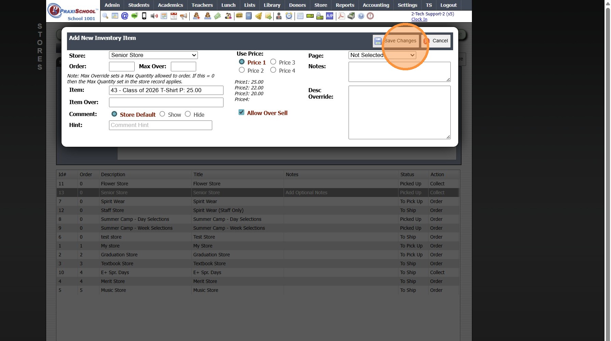Open the cash register icon
611x341 pixels.
coord(351,16)
